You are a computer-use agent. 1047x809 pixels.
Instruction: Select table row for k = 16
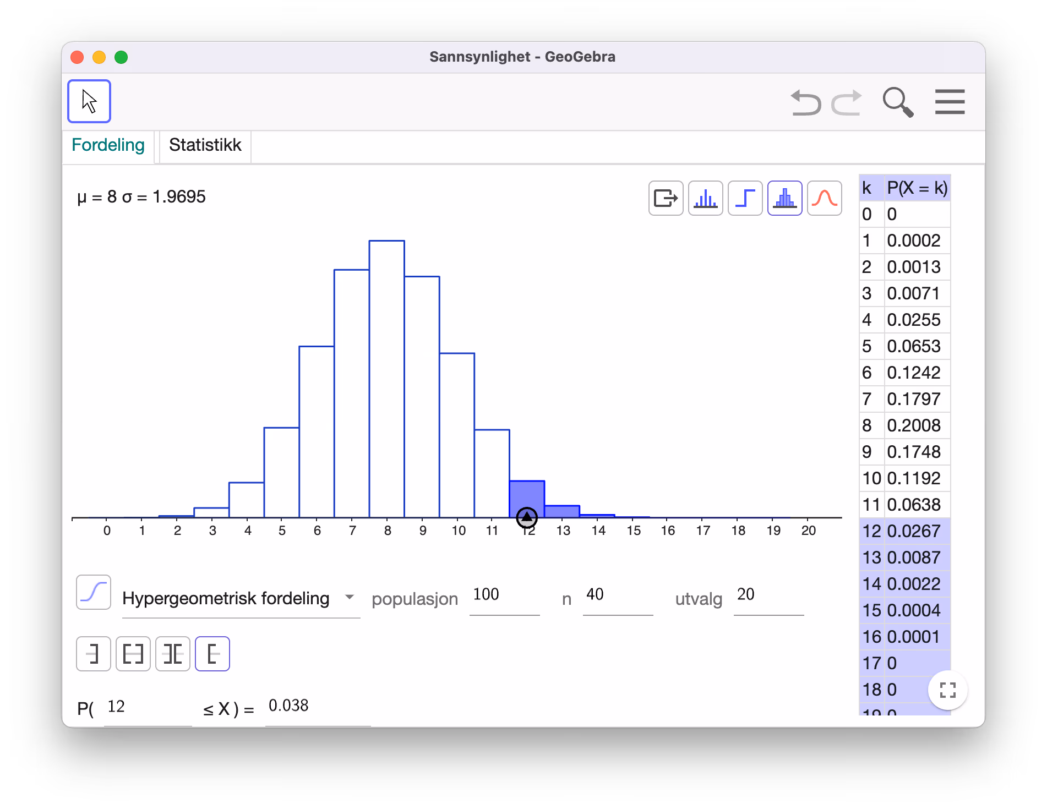point(905,637)
